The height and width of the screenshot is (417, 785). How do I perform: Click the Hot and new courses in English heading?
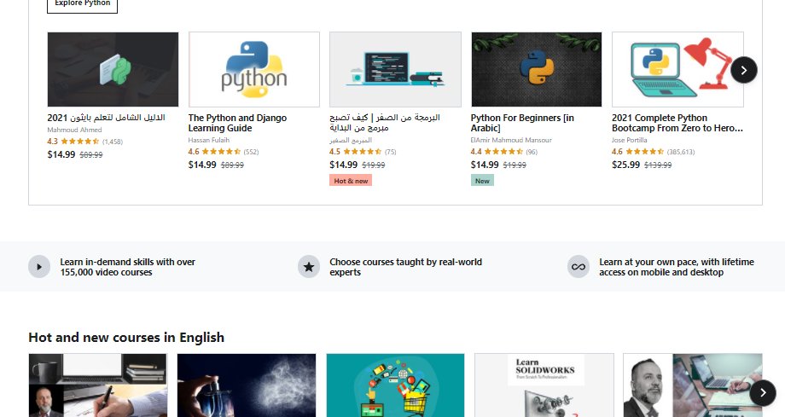(126, 338)
